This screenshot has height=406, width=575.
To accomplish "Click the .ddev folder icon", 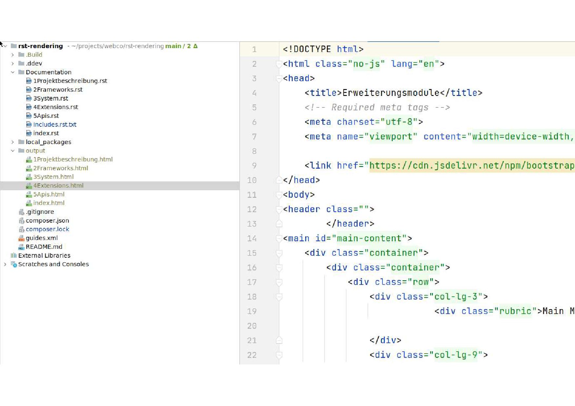I will 21,64.
